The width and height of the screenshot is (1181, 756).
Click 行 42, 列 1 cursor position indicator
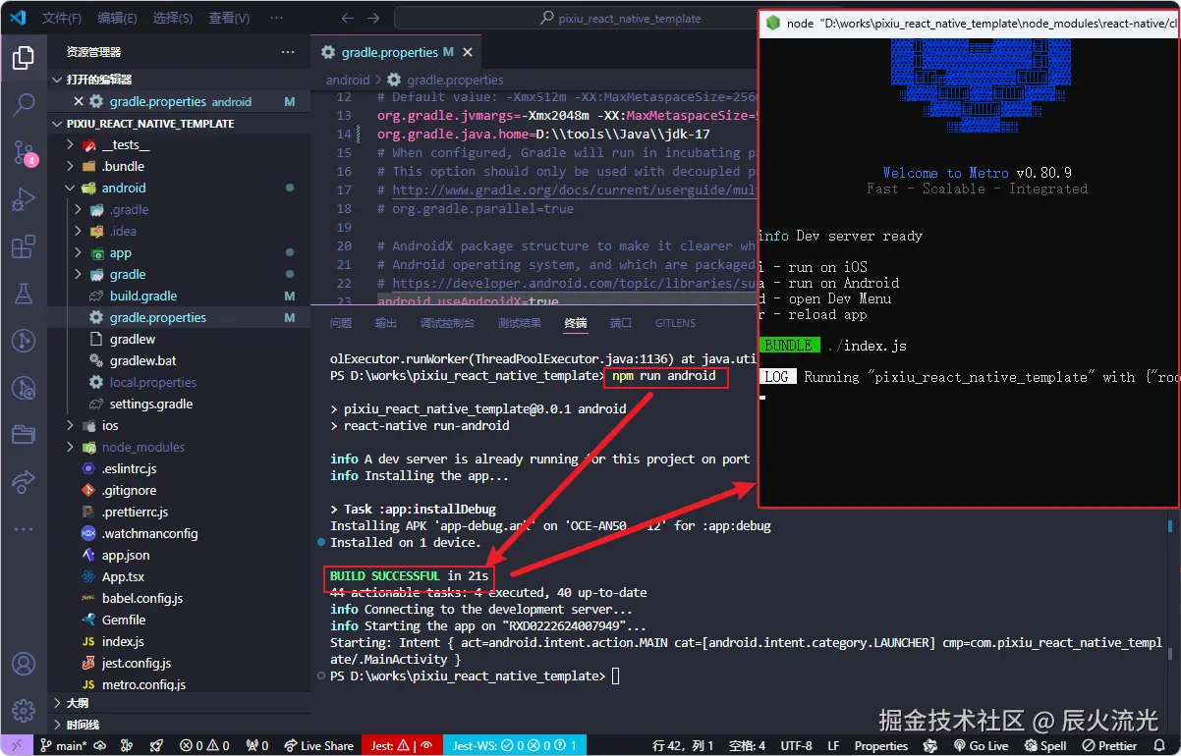[x=683, y=745]
